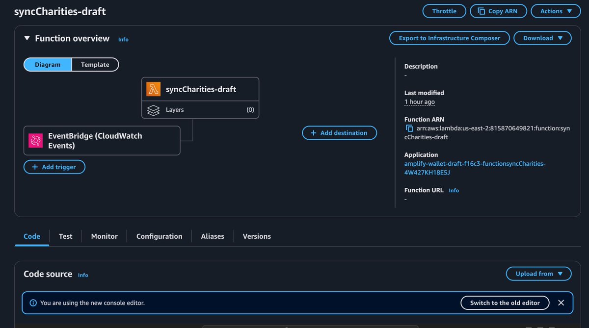Open the Versions tab
The width and height of the screenshot is (589, 328).
point(257,236)
